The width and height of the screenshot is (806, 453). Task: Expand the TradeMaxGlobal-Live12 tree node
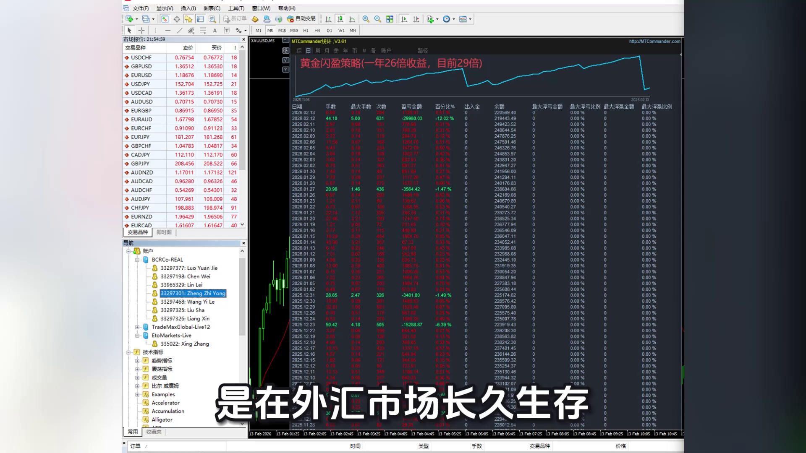coord(137,327)
